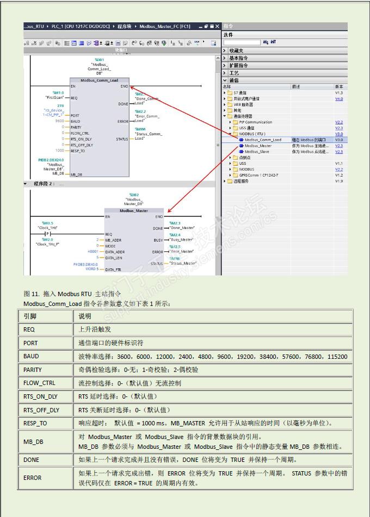The width and height of the screenshot is (370, 517).
Task: Click the Delete network toolbar icon
Action: coord(34,43)
